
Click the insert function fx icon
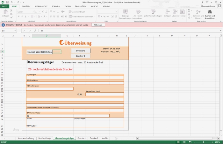pyautogui.click(x=35, y=31)
